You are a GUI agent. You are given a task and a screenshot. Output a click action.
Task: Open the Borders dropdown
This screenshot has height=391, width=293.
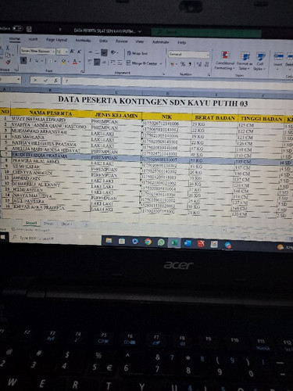click(x=55, y=61)
